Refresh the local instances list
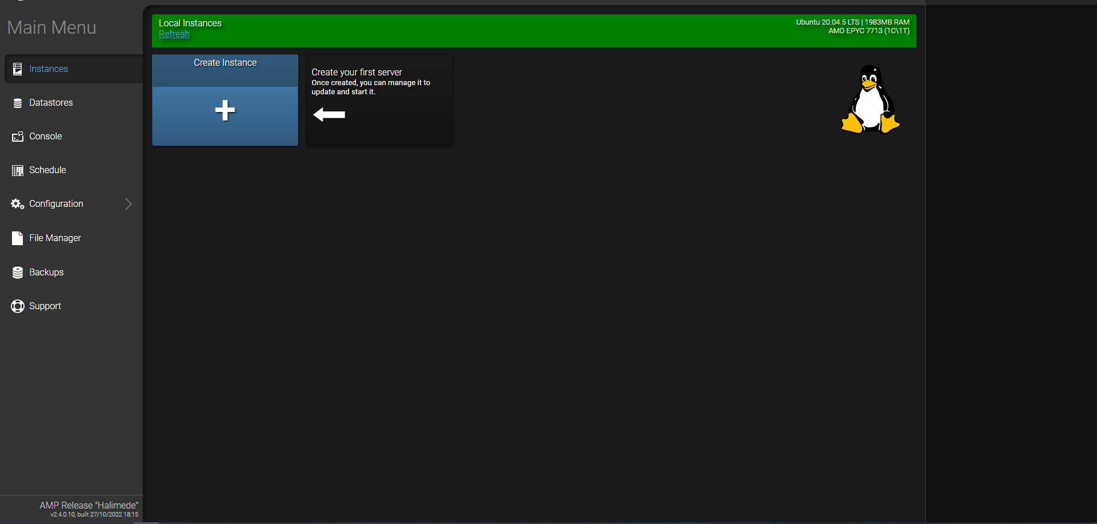 (174, 34)
